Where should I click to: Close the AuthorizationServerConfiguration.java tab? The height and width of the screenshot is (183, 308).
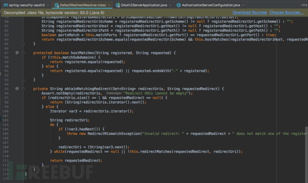point(243,5)
